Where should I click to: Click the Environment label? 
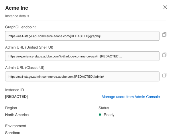tap(15, 126)
